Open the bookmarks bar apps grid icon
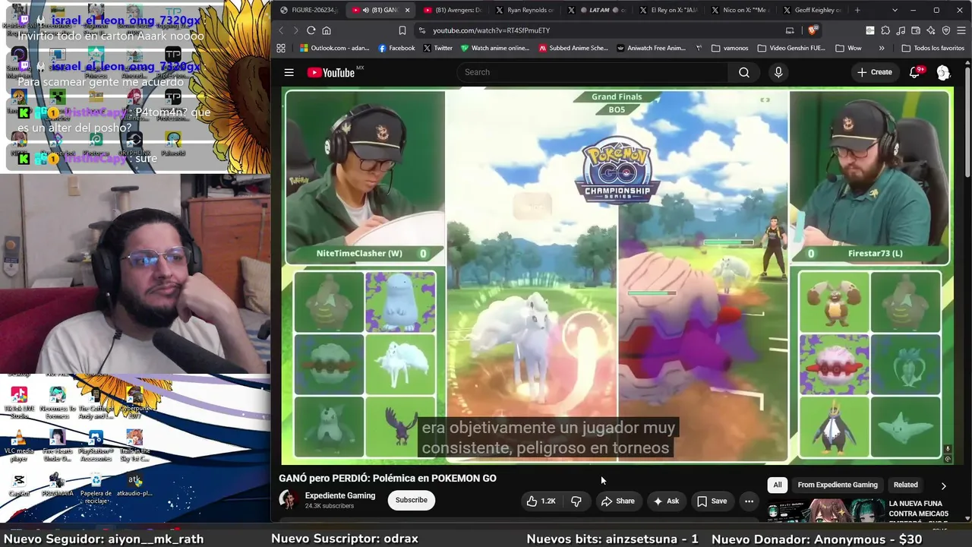Image resolution: width=972 pixels, height=547 pixels. (281, 48)
